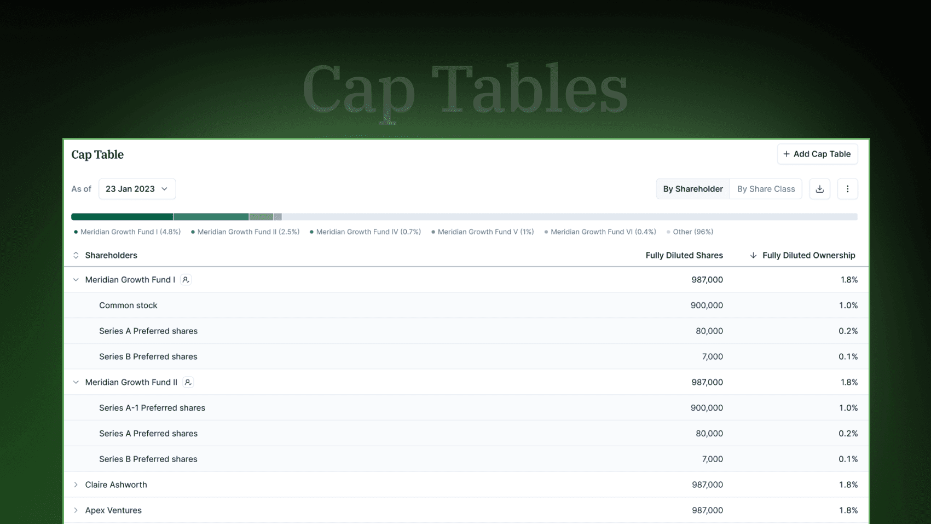The width and height of the screenshot is (931, 524).
Task: Select the Claire Ashworth name
Action: (x=116, y=485)
